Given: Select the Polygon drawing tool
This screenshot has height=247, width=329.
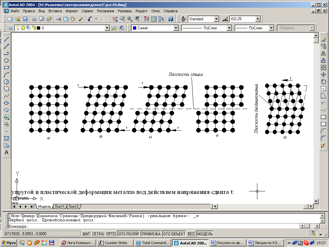Looking at the screenshot, I should [x=6, y=60].
